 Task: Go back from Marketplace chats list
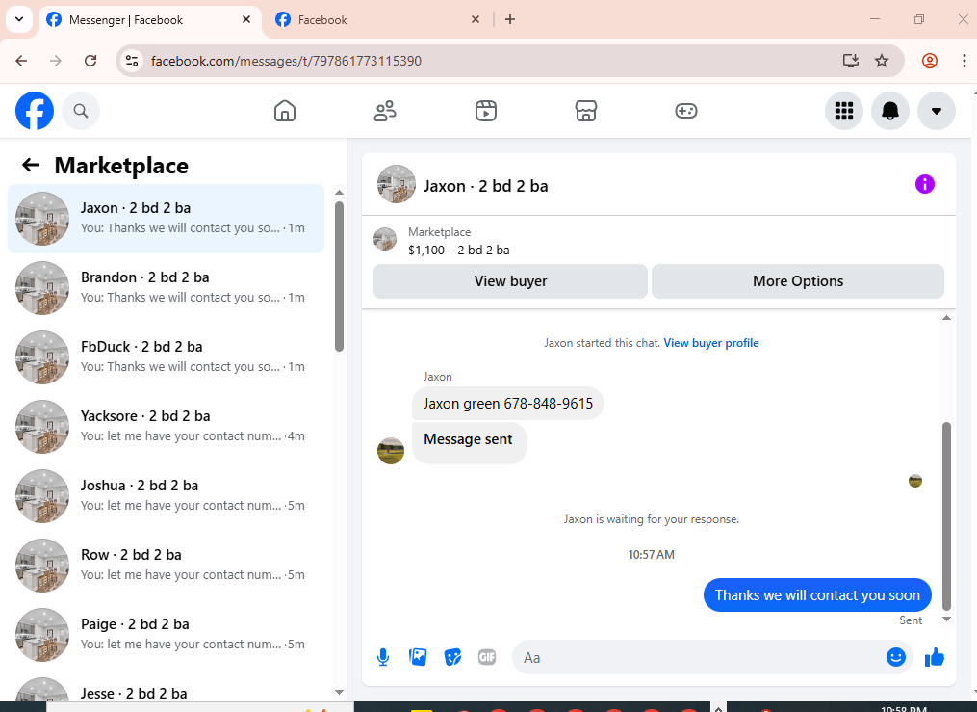(x=31, y=165)
